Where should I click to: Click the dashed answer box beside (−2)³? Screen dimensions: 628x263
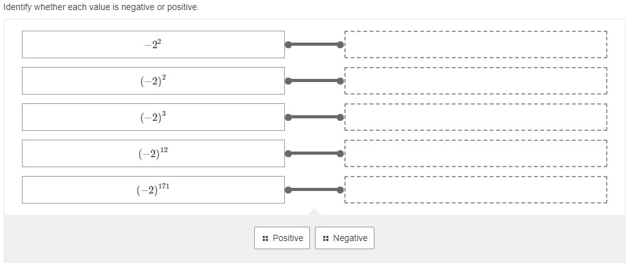475,117
